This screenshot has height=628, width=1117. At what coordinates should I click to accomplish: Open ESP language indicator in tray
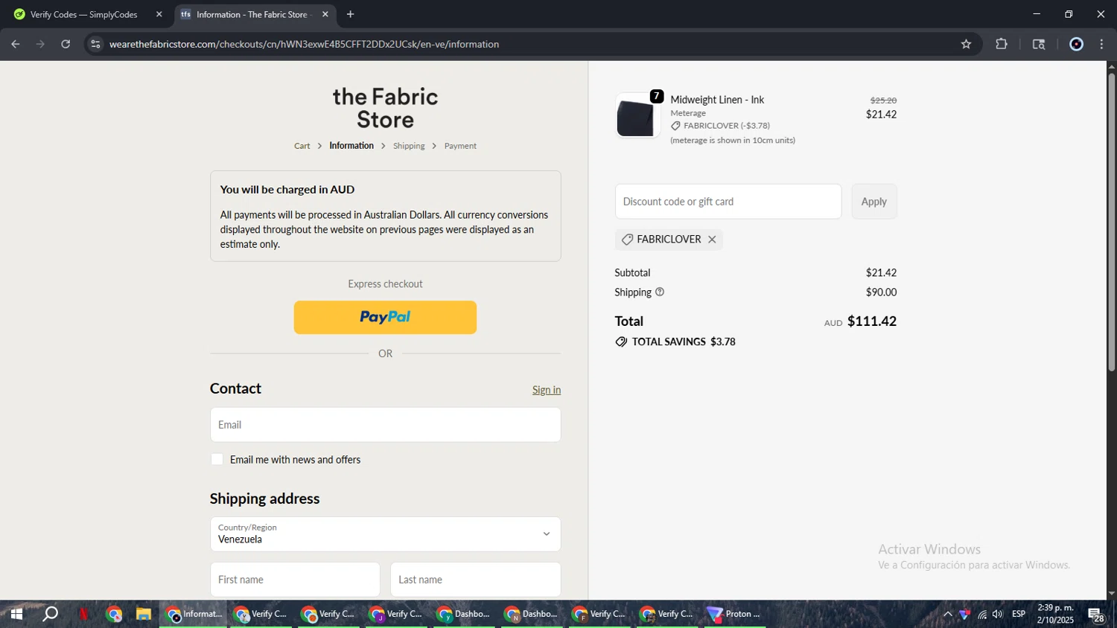click(x=1018, y=614)
